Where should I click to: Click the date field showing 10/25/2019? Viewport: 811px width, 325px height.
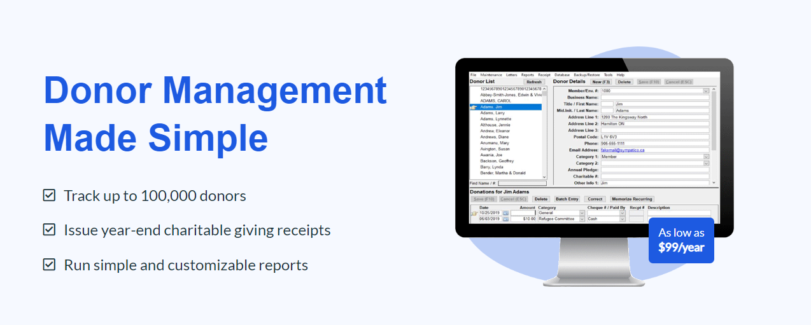pyautogui.click(x=490, y=213)
